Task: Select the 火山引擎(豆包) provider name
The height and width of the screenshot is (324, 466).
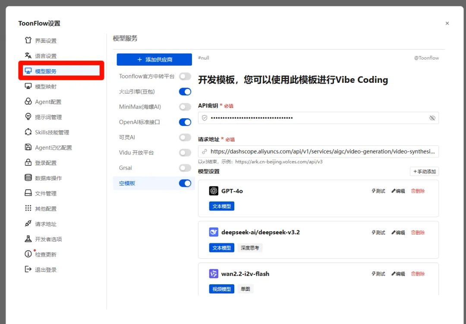Action: click(x=137, y=91)
